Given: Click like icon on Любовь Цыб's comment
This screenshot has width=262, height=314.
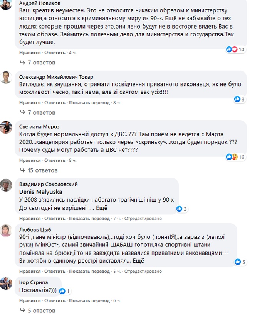Looking at the screenshot, I should (x=238, y=262).
